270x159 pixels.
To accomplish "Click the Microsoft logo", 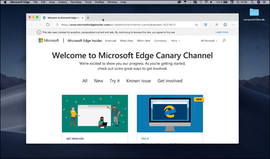I will (x=49, y=40).
